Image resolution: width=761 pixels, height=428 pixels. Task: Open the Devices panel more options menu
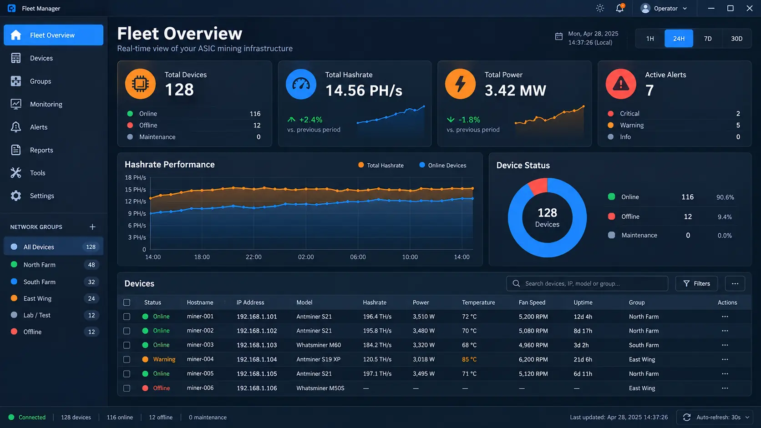point(735,283)
